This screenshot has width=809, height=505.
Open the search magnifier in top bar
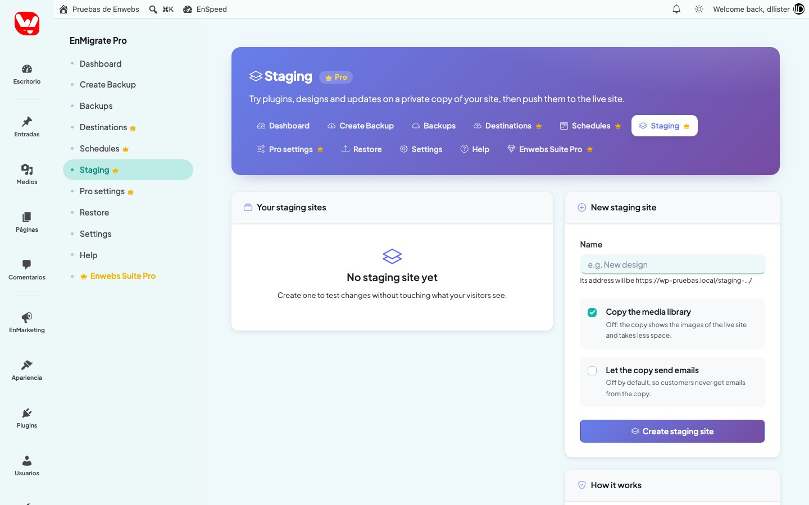[153, 9]
